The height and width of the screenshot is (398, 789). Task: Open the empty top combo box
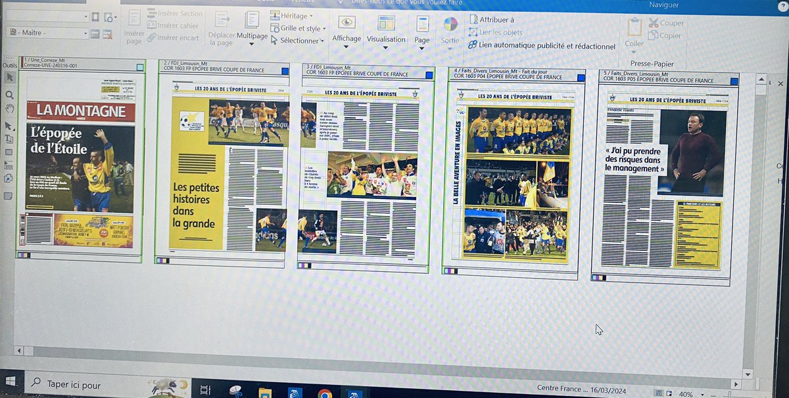(47, 16)
